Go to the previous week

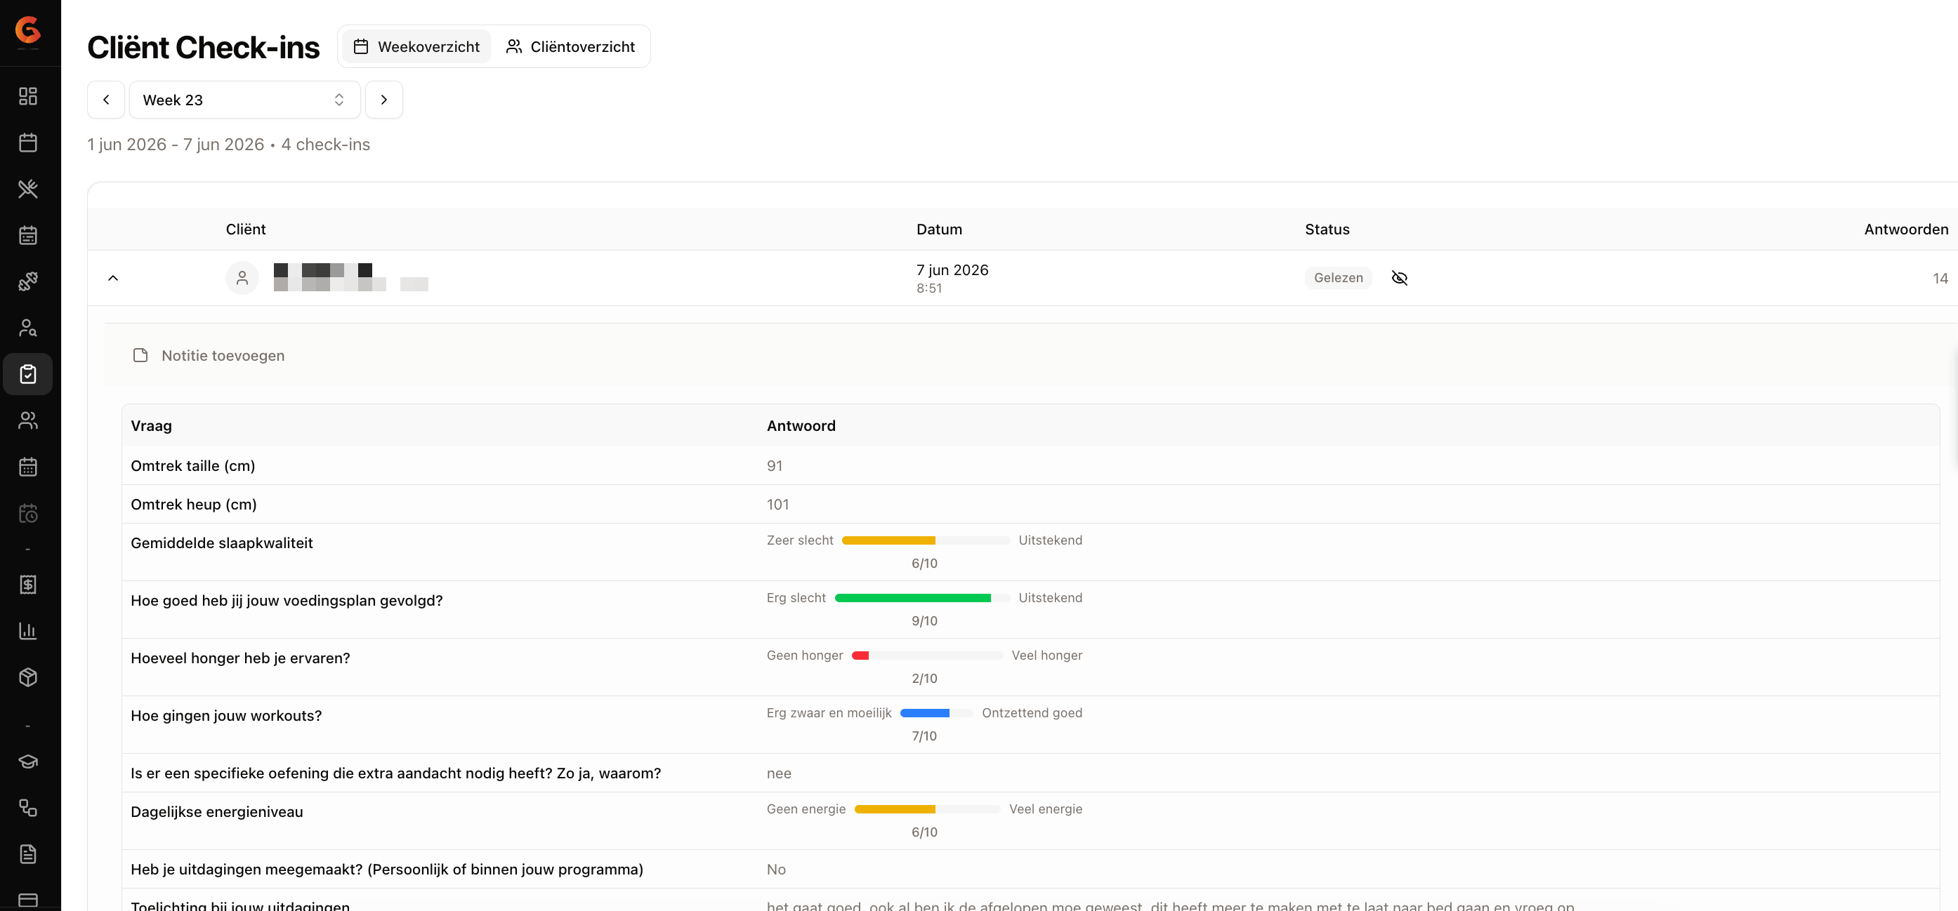107,100
